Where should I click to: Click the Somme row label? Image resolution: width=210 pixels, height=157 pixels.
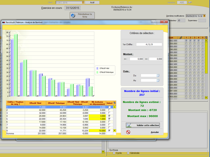pos(10,133)
